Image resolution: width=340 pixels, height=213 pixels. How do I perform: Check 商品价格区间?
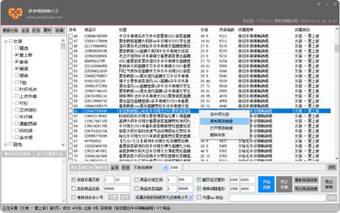[x=137, y=180]
